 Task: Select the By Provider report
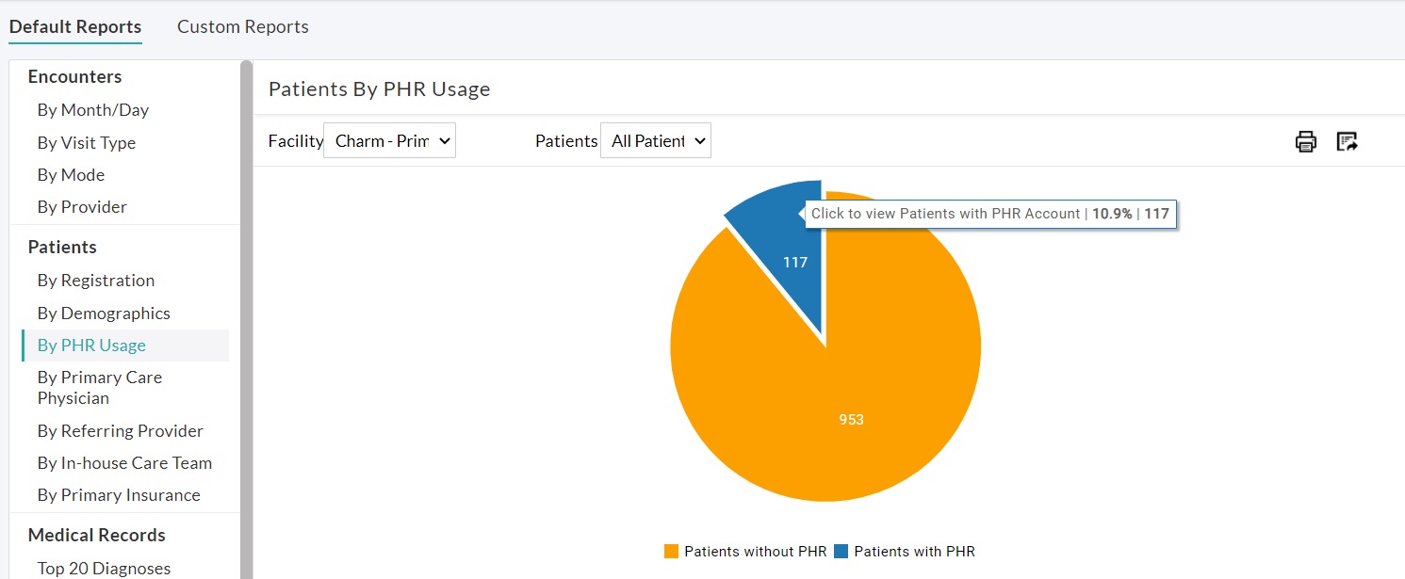click(x=81, y=206)
